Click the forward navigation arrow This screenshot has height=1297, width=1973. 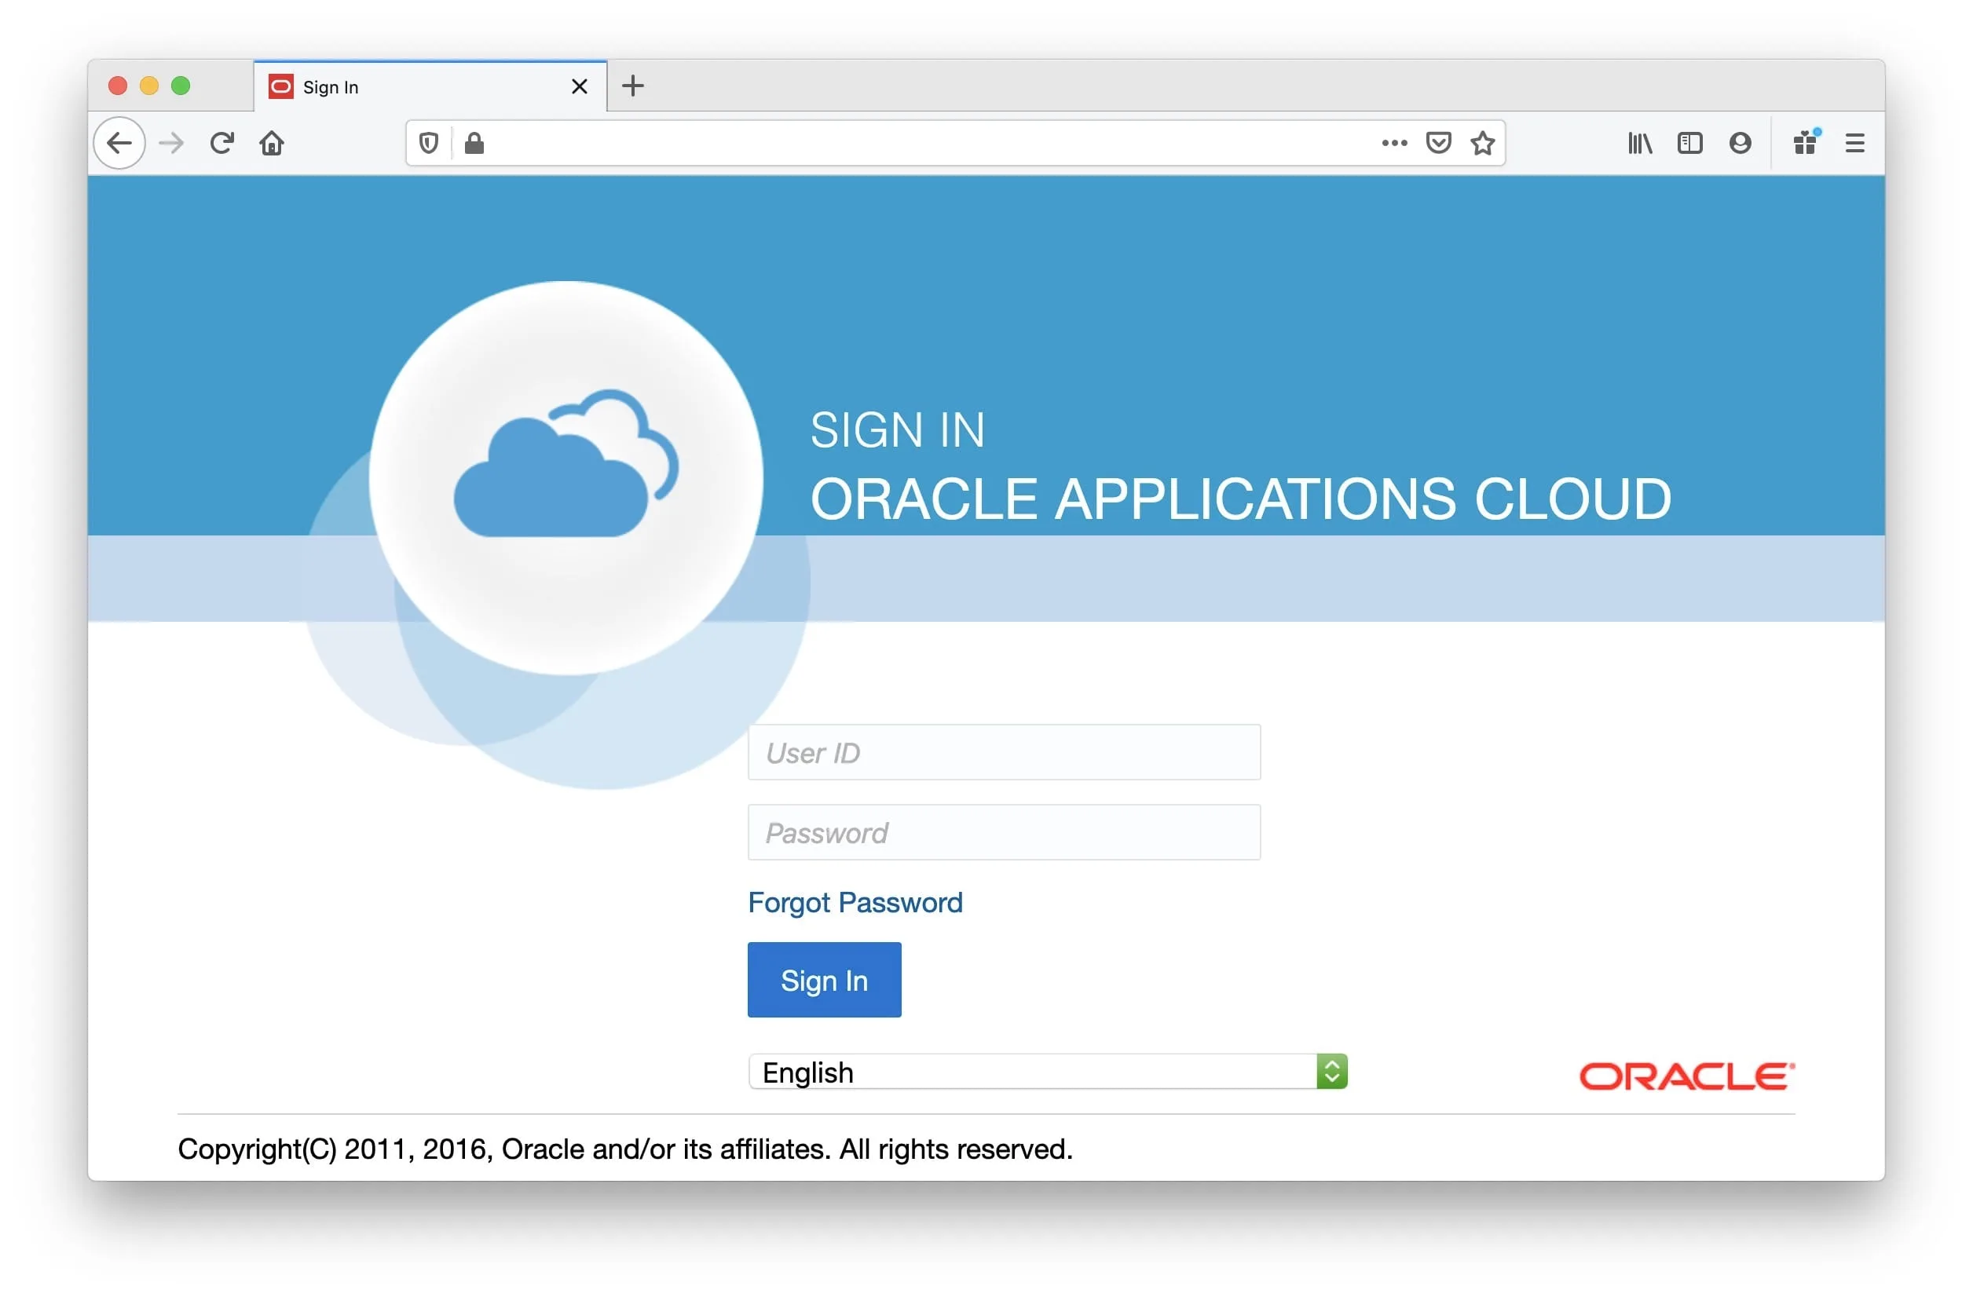pyautogui.click(x=170, y=144)
